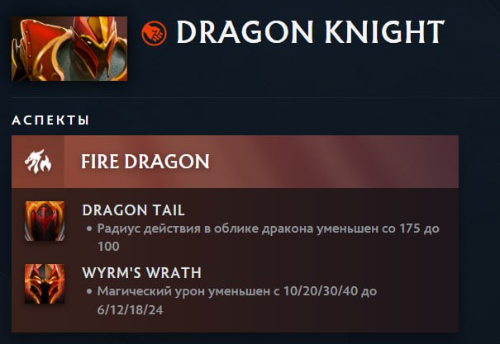Select the FIRE DRAGON aspect header
The width and height of the screenshot is (500, 344).
click(235, 162)
